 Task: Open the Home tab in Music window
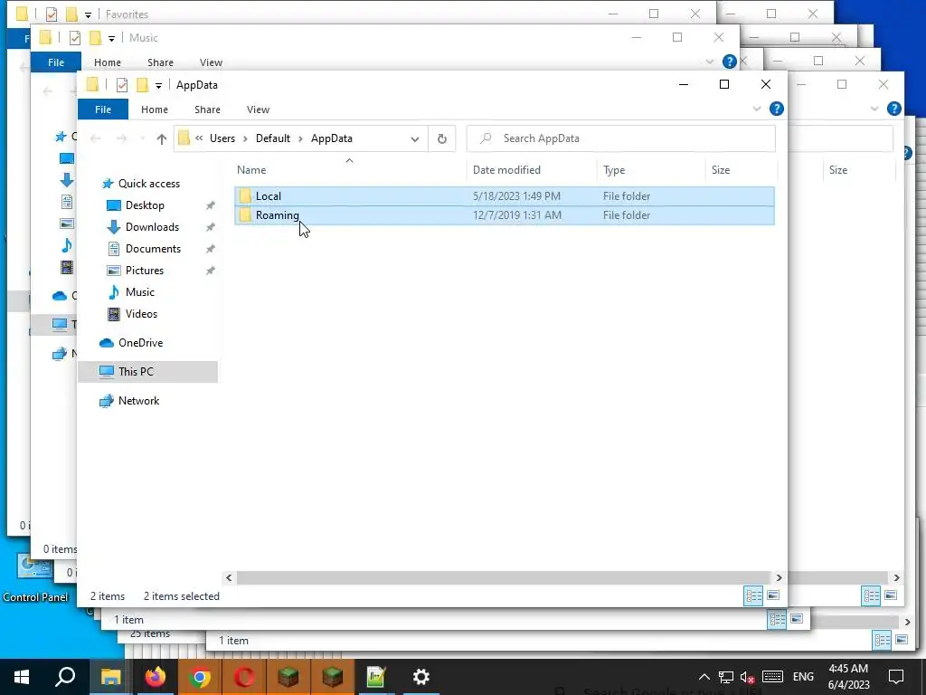click(107, 62)
